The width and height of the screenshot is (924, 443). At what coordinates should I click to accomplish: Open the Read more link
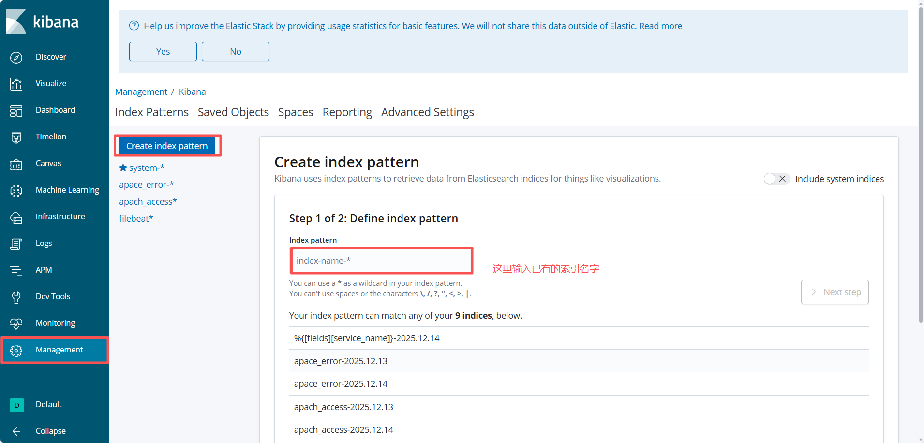point(660,26)
